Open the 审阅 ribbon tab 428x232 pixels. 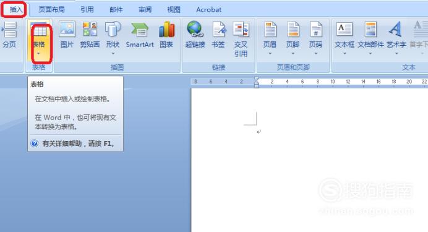click(145, 9)
